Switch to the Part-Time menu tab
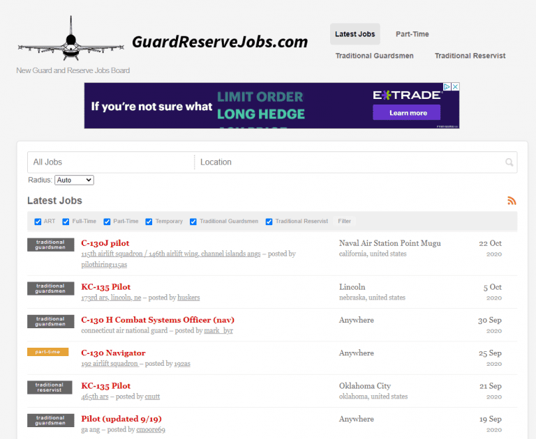This screenshot has width=536, height=439. 412,34
